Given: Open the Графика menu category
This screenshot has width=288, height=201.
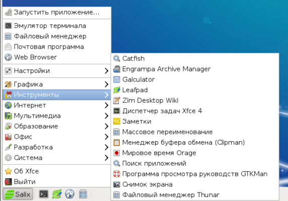Looking at the screenshot, I should [x=56, y=85].
